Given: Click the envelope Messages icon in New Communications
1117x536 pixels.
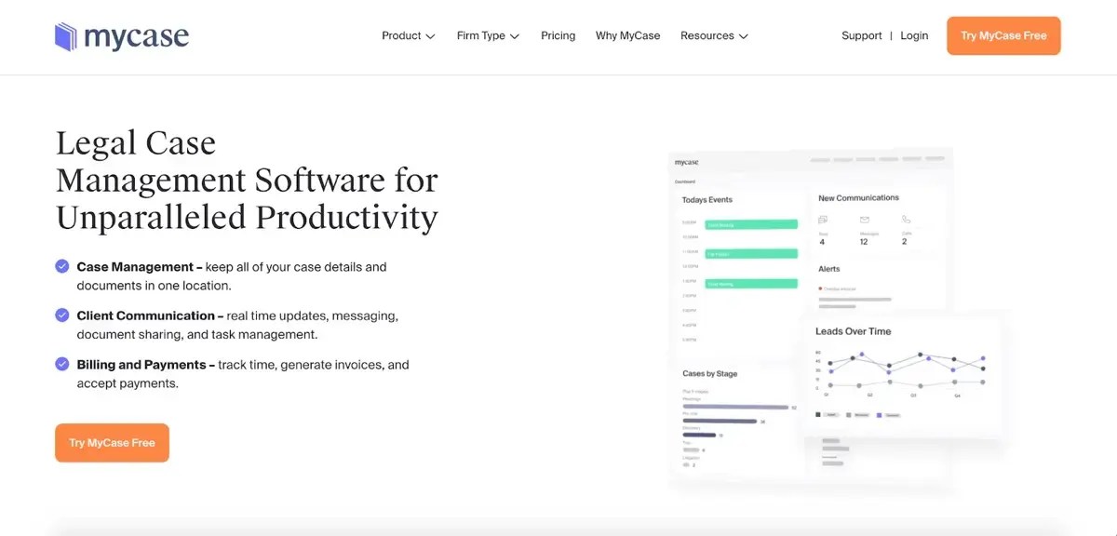Looking at the screenshot, I should (x=864, y=220).
